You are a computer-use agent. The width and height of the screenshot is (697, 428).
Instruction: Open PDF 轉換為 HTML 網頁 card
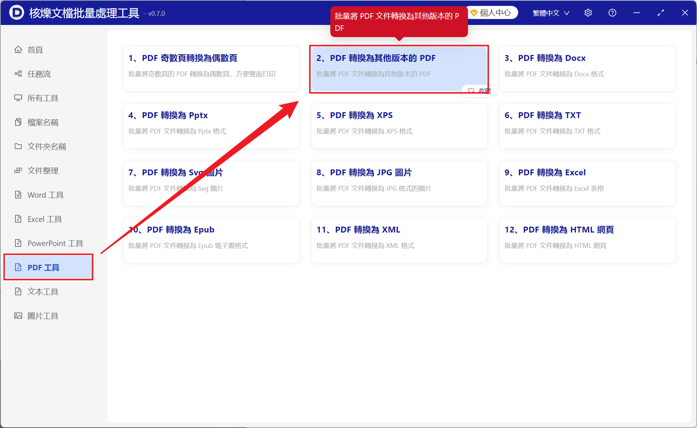587,241
